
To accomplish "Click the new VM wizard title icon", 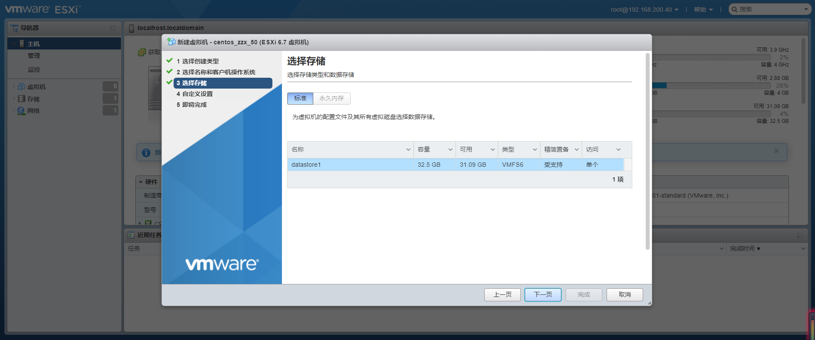I will 171,42.
